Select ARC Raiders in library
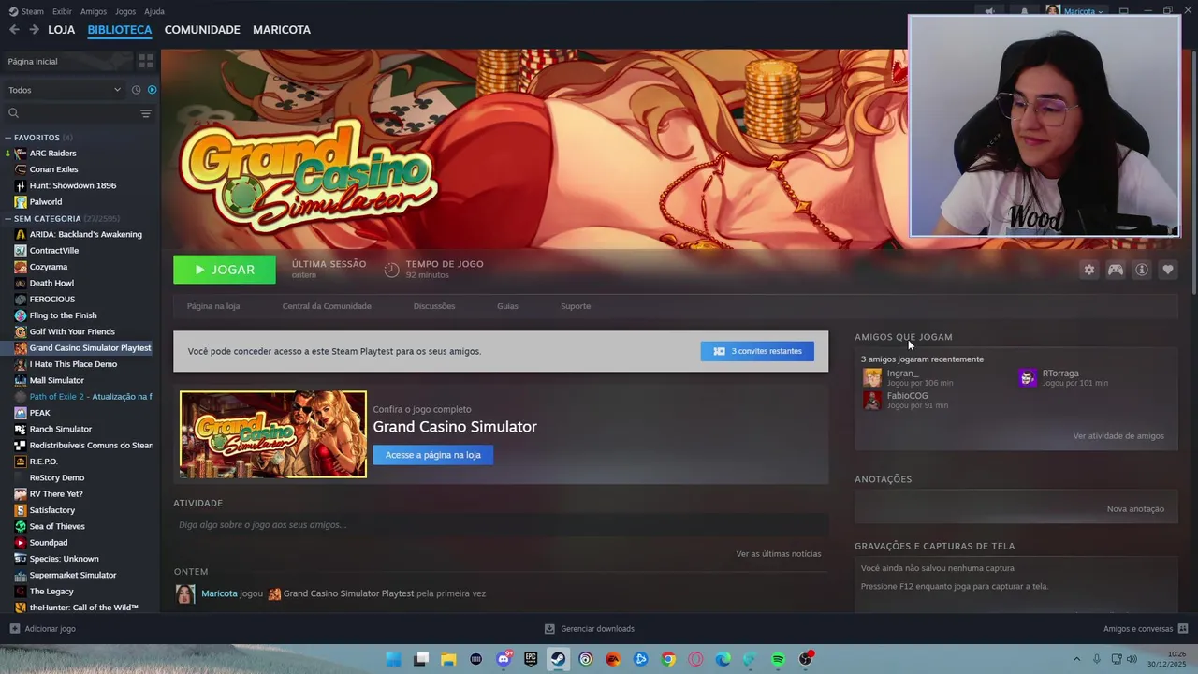 click(x=80, y=154)
